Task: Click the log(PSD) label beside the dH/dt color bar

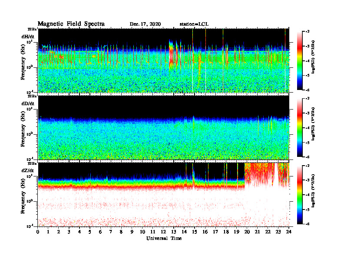Action: [313, 57]
